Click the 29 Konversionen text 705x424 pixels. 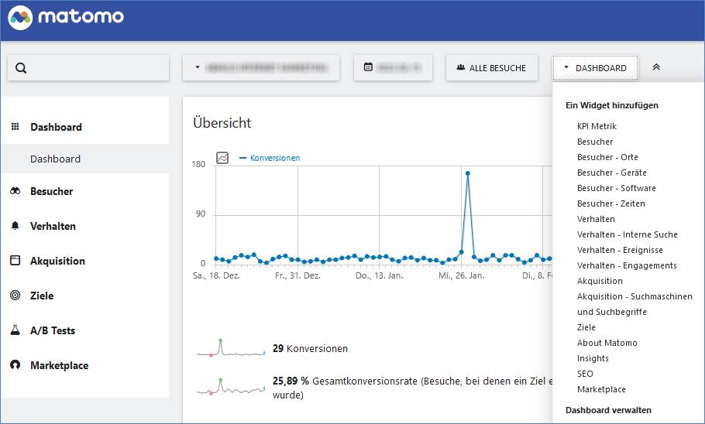point(310,348)
